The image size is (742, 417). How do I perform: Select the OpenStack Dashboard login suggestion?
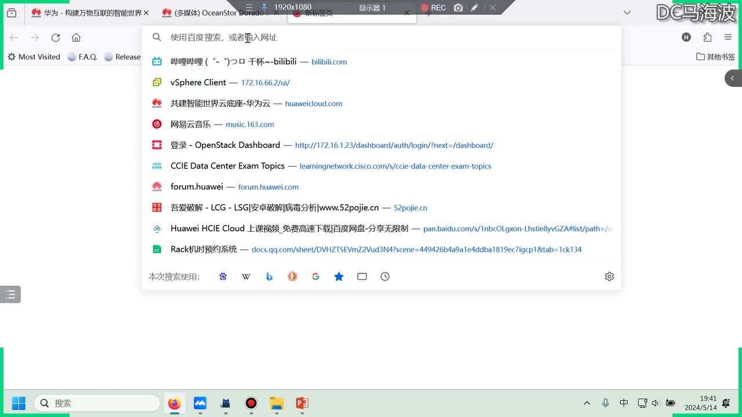click(x=381, y=145)
